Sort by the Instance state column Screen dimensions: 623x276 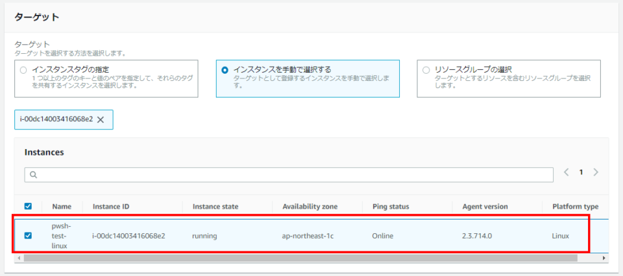[x=215, y=207]
